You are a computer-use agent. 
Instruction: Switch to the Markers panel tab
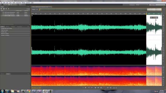click(x=13, y=27)
